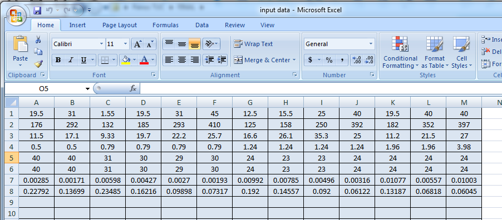This screenshot has width=502, height=220.
Task: Center text horizontally
Action: [182, 60]
